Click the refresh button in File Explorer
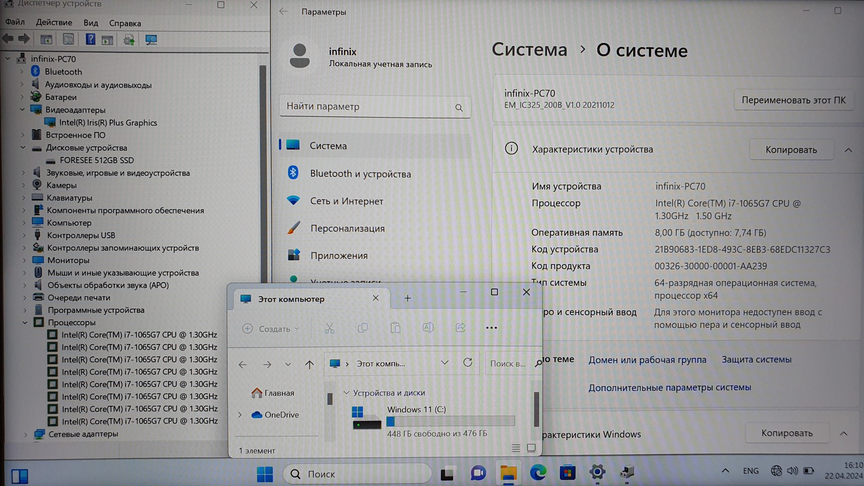Viewport: 864px width, 486px height. [467, 363]
